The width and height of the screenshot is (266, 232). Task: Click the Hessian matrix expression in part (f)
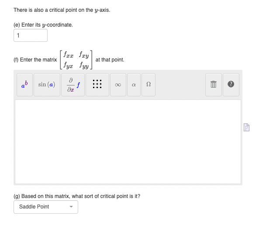pos(76,60)
